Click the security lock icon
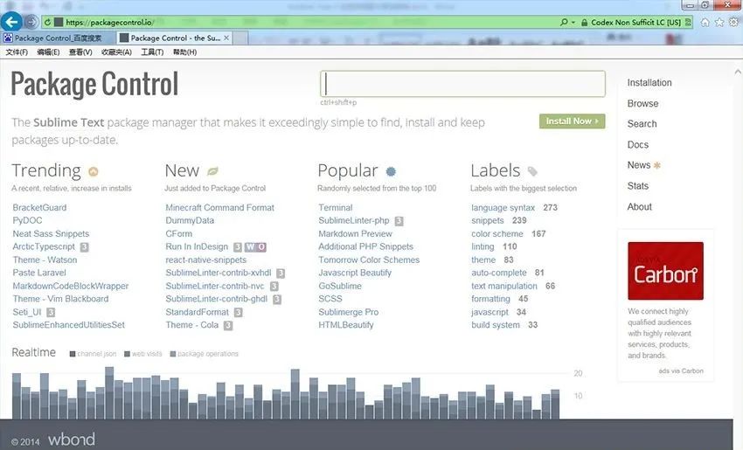The width and height of the screenshot is (743, 450). click(x=584, y=22)
